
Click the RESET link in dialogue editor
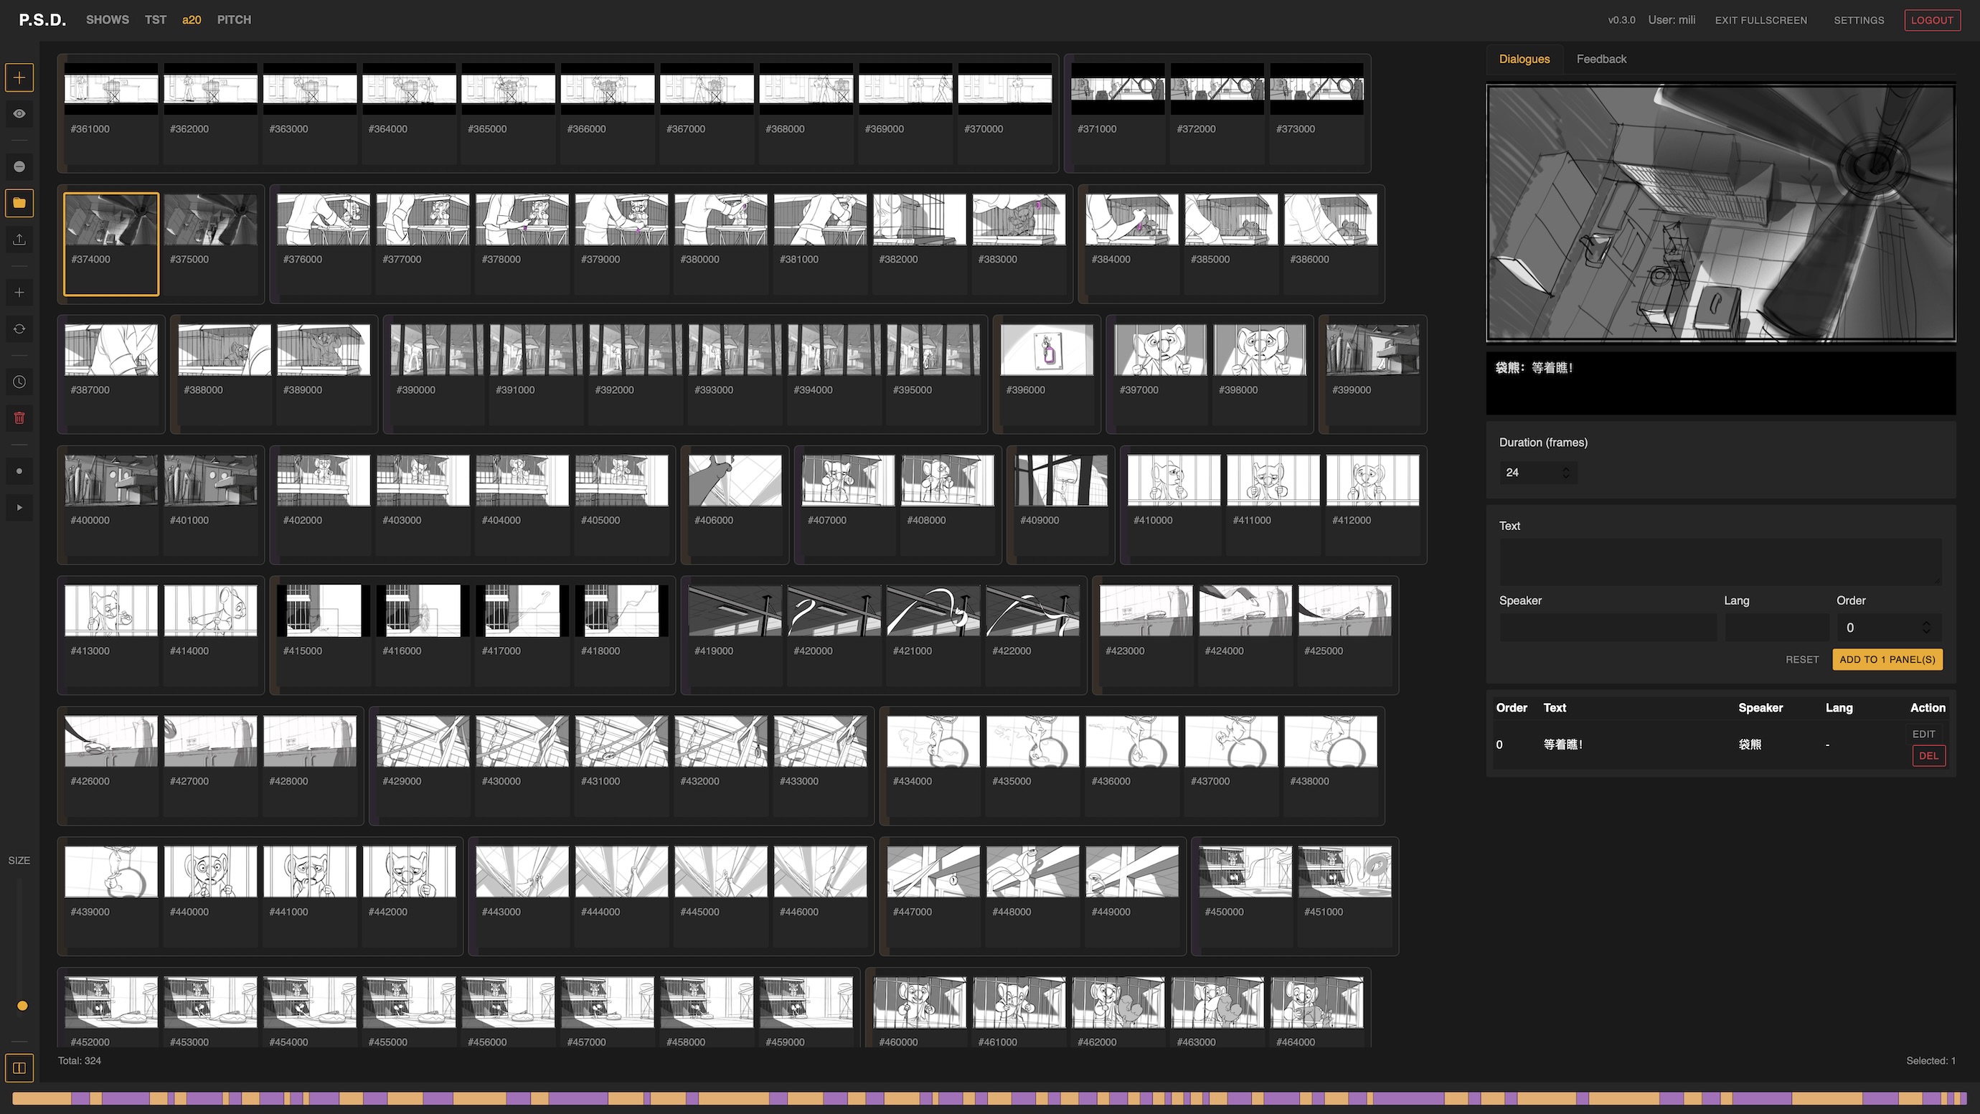tap(1802, 659)
